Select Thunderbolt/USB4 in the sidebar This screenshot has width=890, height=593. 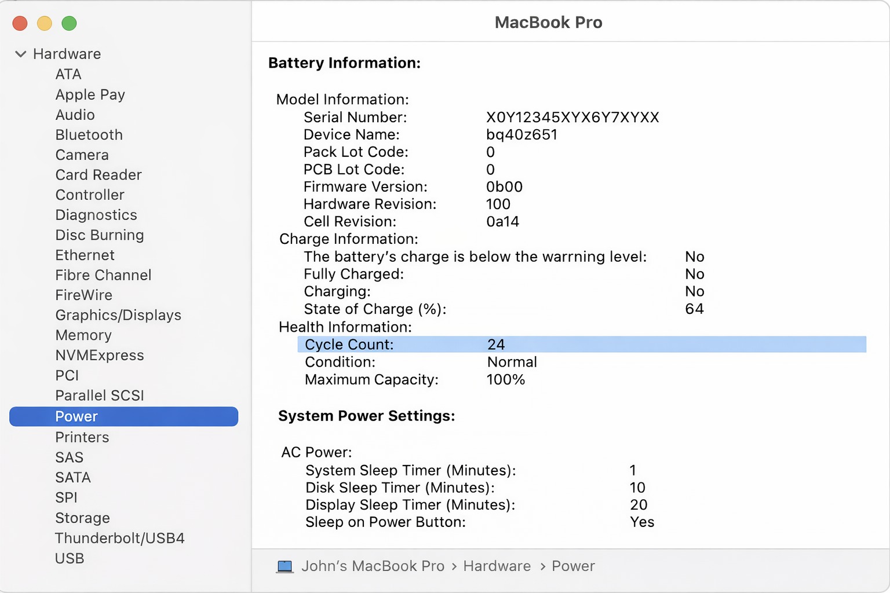point(120,538)
